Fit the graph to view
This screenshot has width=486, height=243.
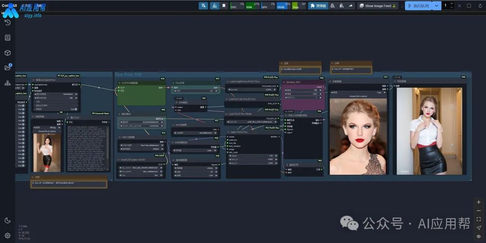point(478,219)
